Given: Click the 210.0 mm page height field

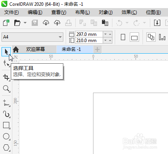Looking at the screenshot, I should click(89, 41).
